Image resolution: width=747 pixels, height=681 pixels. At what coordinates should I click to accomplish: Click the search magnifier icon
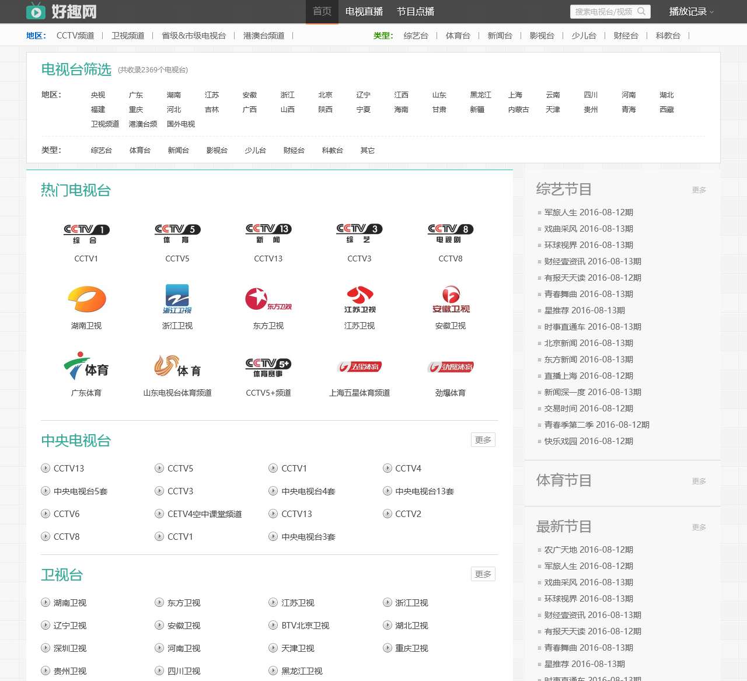click(642, 12)
